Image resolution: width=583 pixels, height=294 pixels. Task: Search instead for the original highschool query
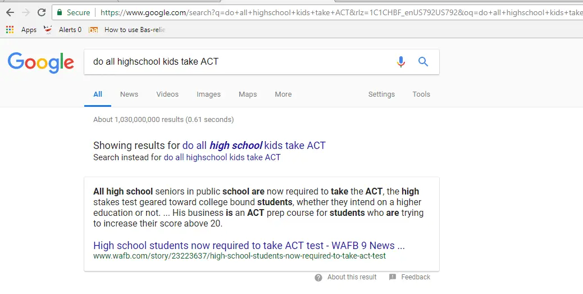pyautogui.click(x=222, y=157)
